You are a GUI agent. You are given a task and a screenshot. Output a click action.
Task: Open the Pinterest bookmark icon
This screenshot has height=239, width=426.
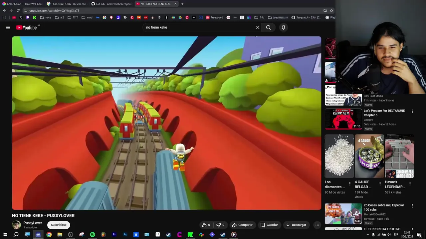coord(187,18)
